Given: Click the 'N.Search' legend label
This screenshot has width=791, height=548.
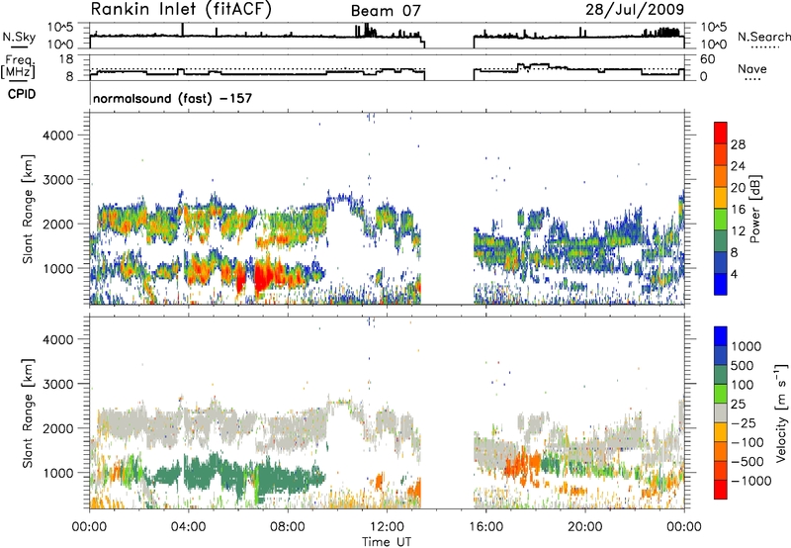Looking at the screenshot, I should [763, 37].
